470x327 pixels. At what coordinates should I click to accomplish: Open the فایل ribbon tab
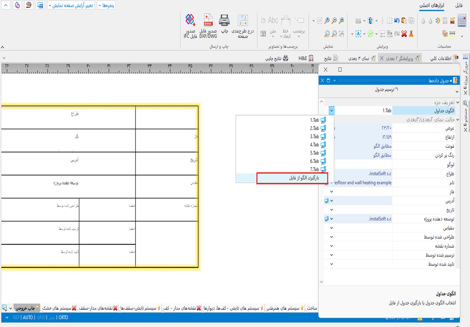point(459,5)
